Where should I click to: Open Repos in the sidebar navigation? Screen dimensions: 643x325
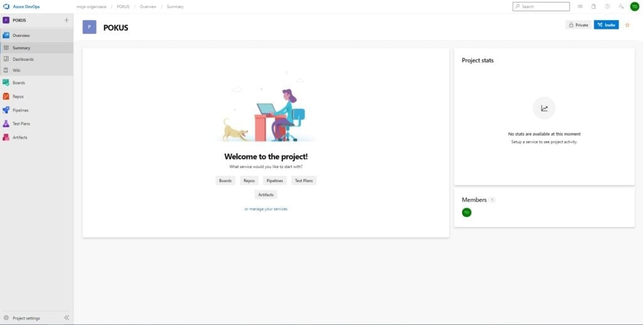pyautogui.click(x=18, y=97)
